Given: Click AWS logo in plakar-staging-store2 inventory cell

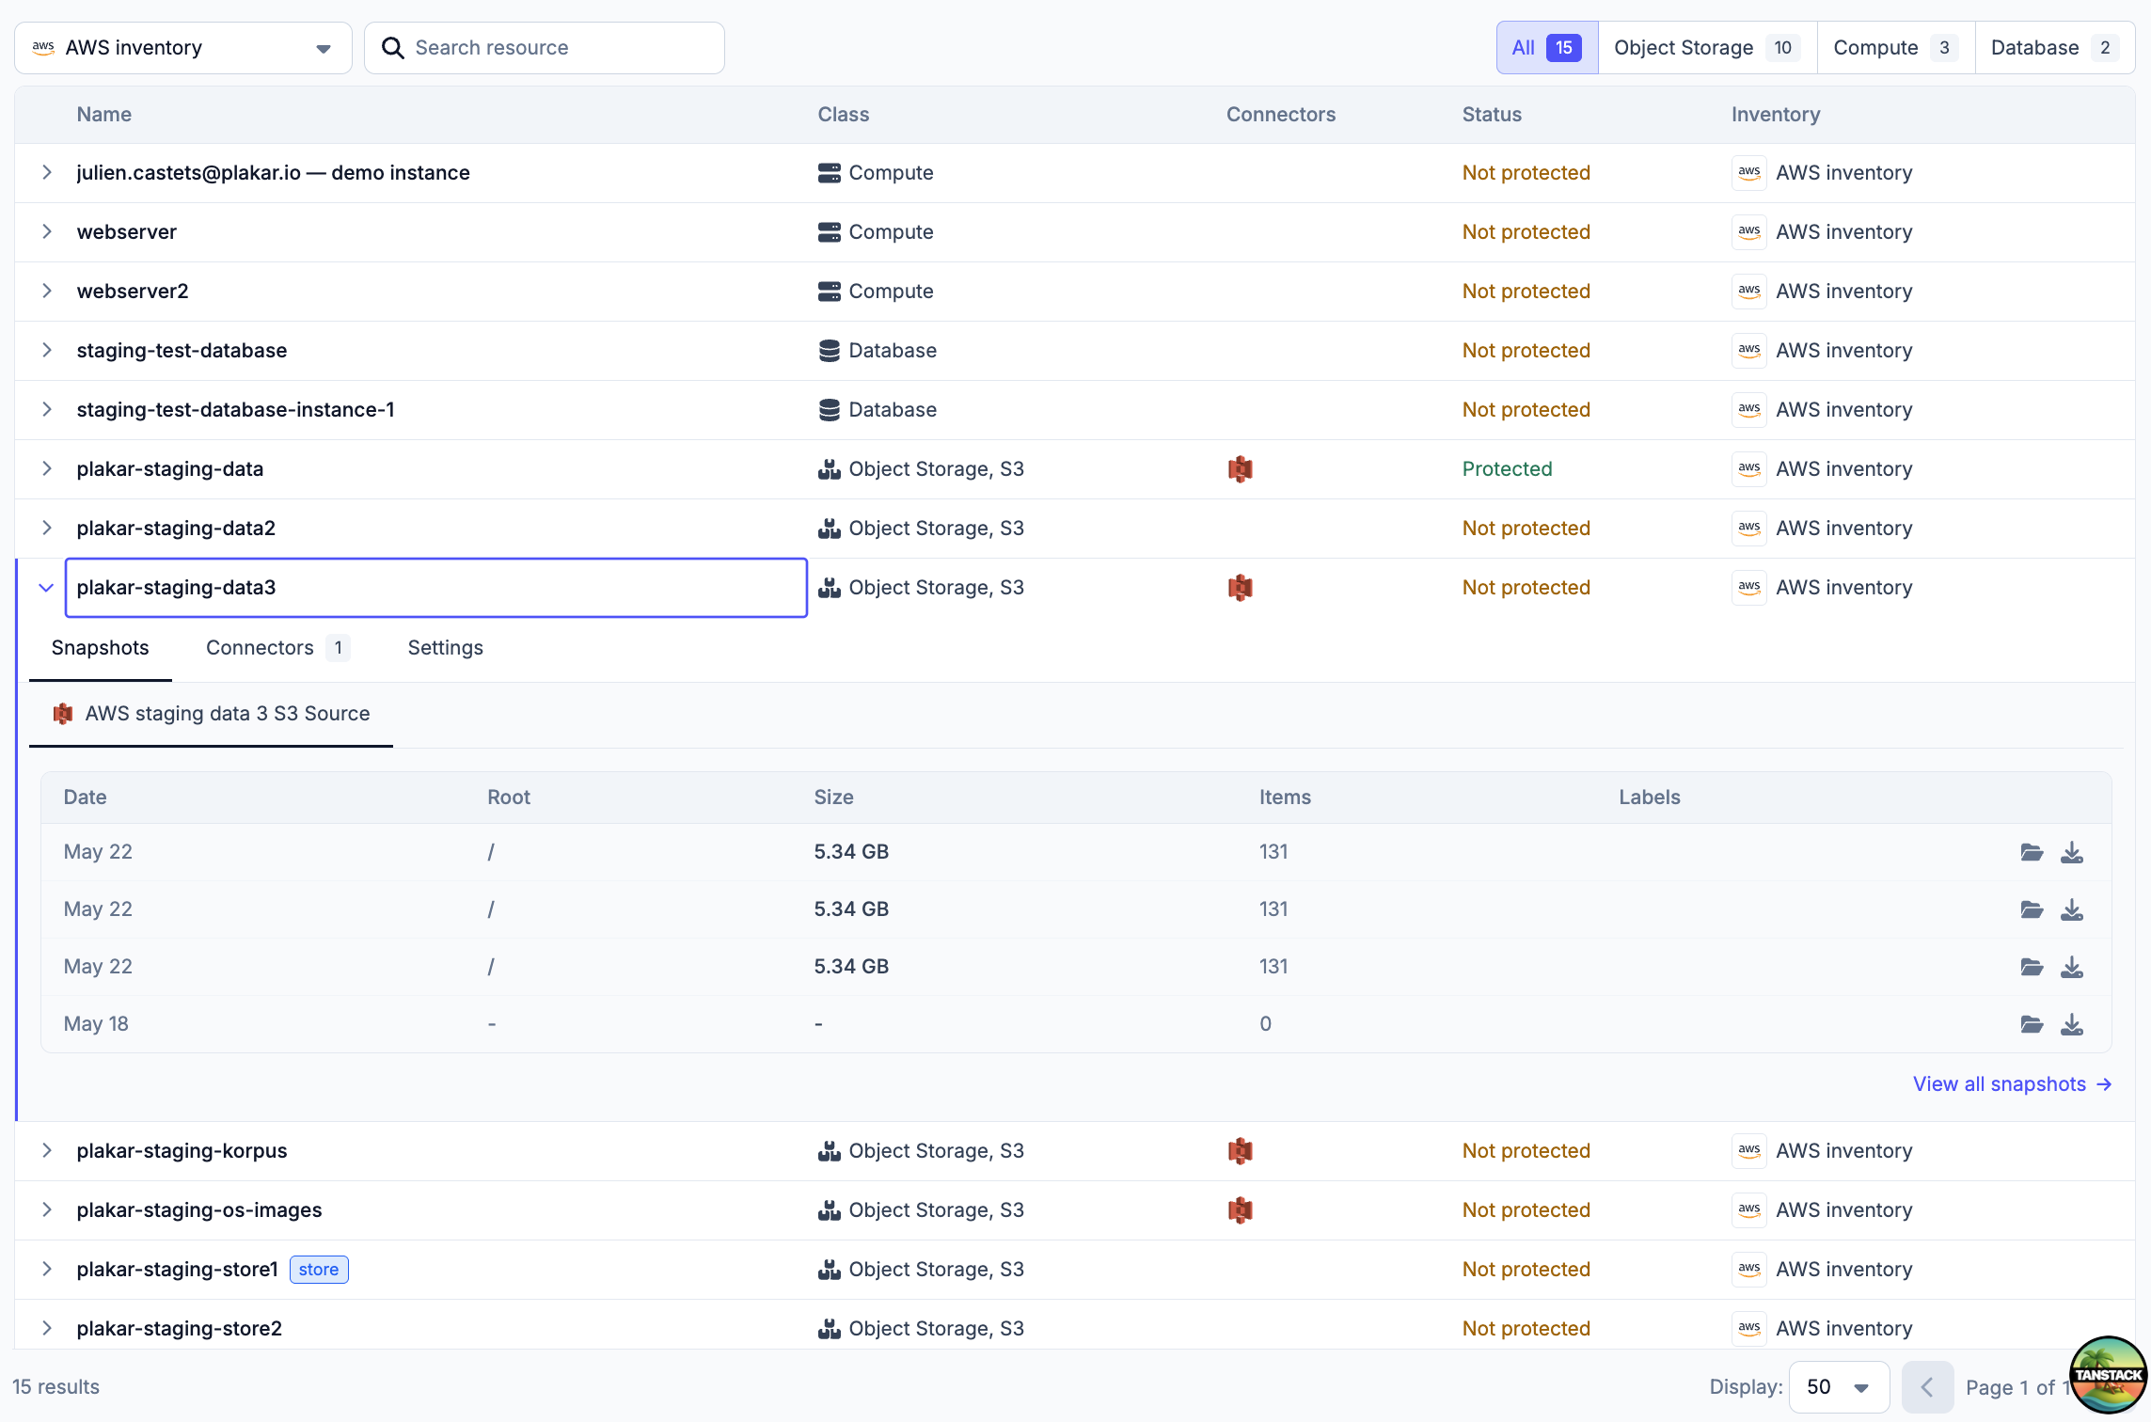Looking at the screenshot, I should pyautogui.click(x=1749, y=1329).
